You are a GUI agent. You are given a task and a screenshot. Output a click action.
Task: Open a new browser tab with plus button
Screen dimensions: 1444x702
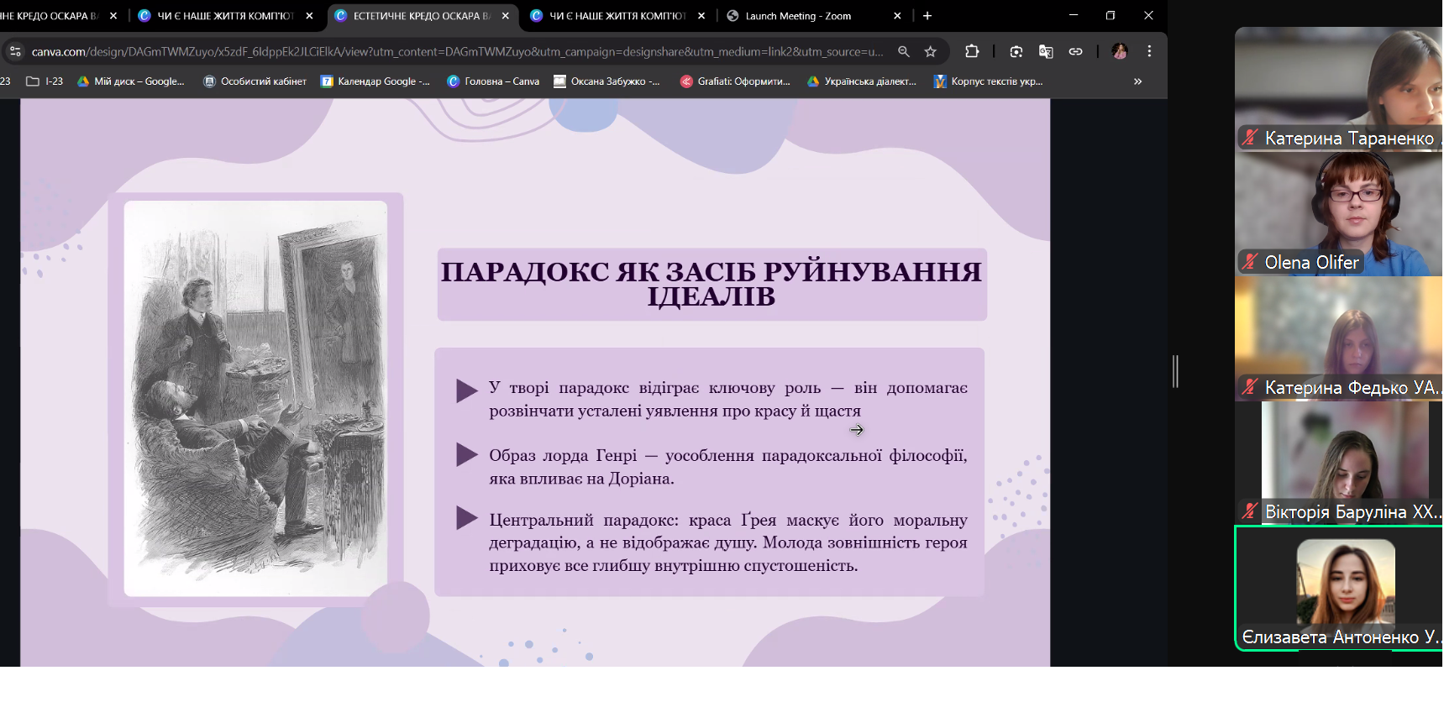tap(927, 16)
